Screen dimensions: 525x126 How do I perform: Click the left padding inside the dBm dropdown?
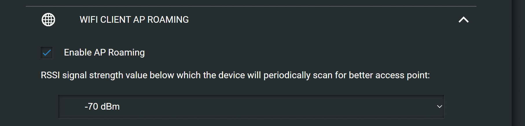click(x=71, y=107)
